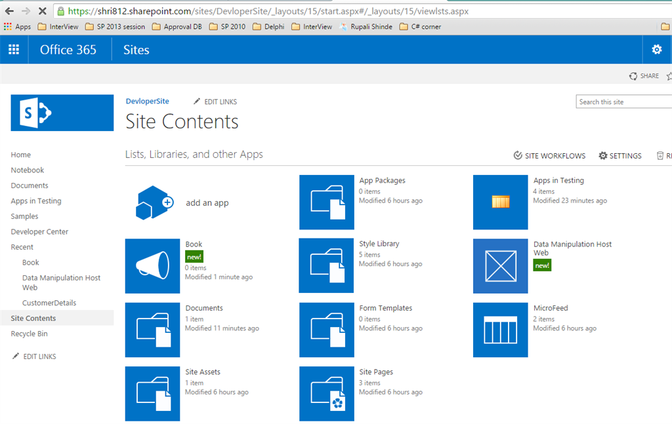672x424 pixels.
Task: Open the Apps in Testing tile icon
Action: (x=500, y=202)
